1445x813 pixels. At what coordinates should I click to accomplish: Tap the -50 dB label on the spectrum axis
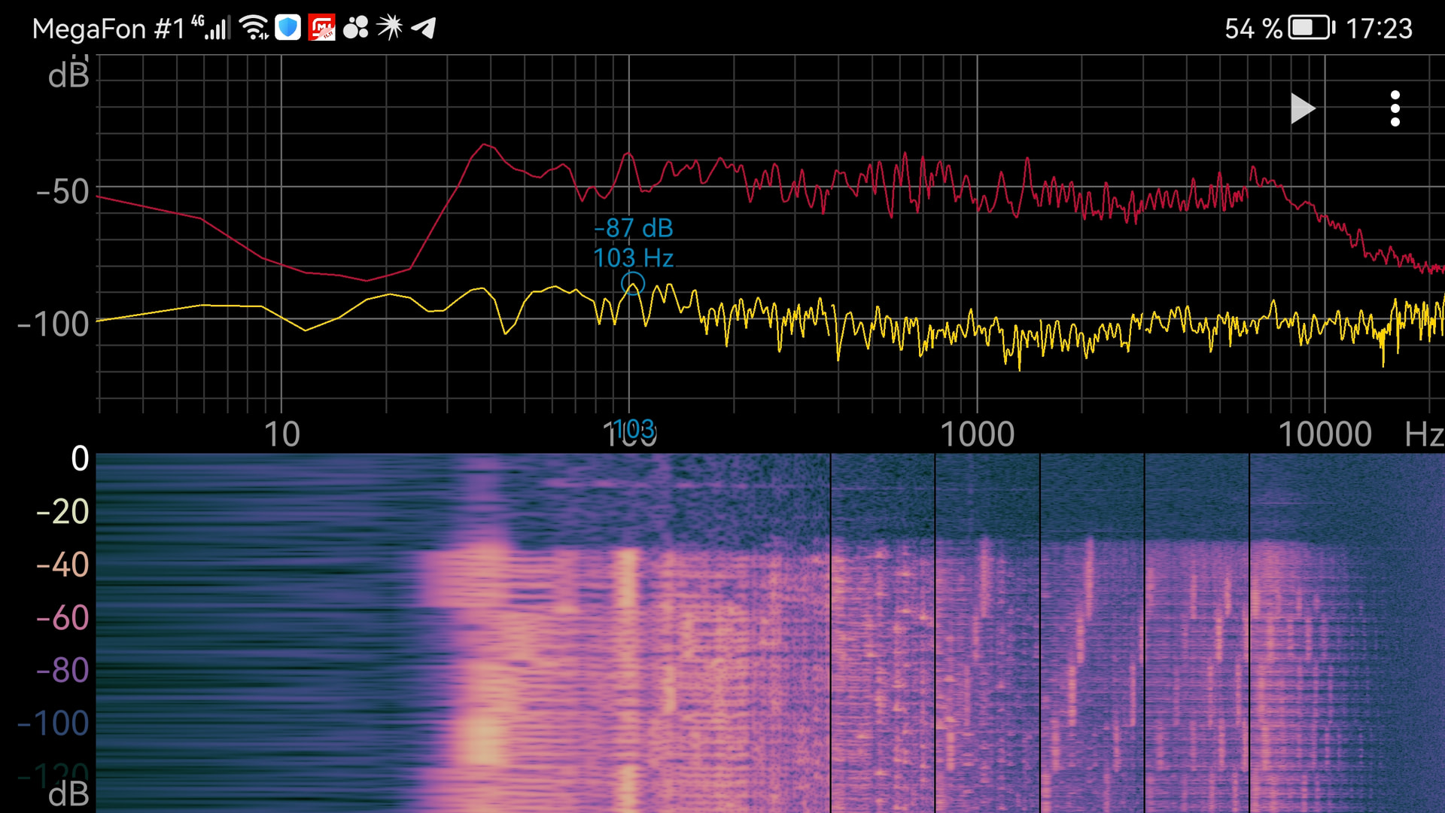click(62, 192)
